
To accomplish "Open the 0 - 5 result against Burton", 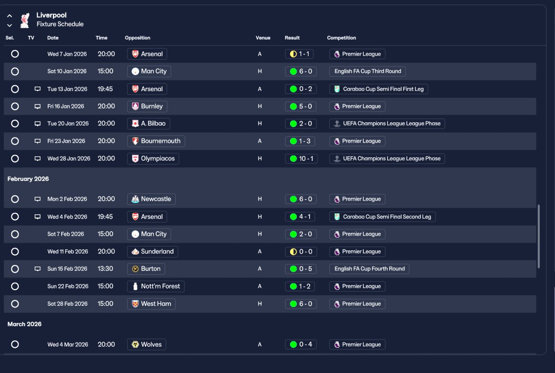I will point(300,269).
